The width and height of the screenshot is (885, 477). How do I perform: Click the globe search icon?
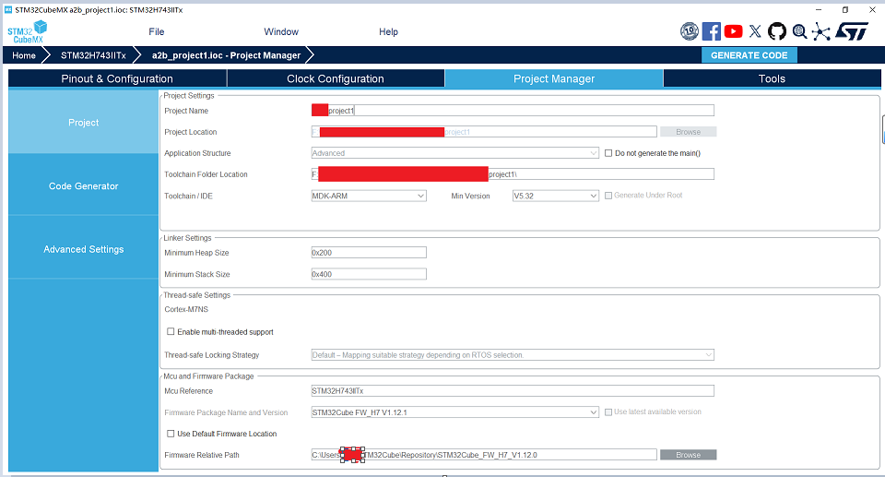point(799,31)
